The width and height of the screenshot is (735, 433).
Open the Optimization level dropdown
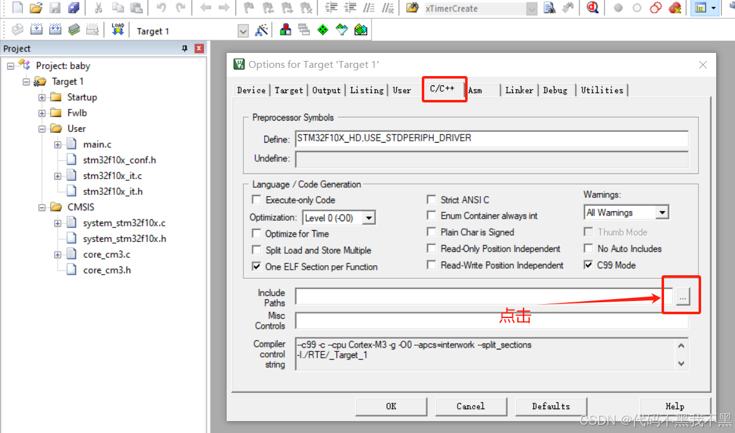click(x=369, y=218)
